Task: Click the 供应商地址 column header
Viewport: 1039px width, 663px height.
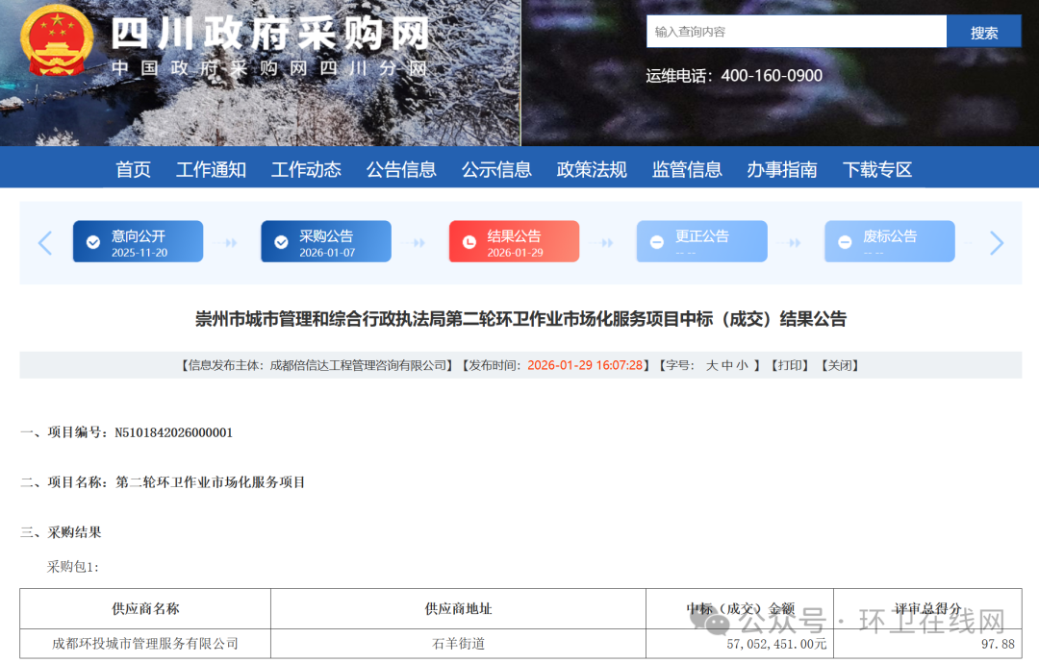Action: (x=459, y=609)
